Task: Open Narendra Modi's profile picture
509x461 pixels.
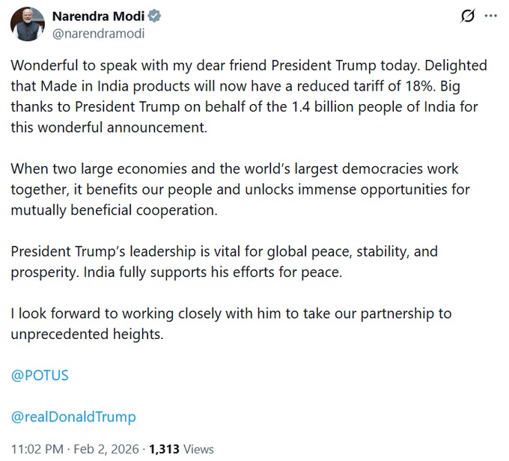Action: pyautogui.click(x=27, y=24)
